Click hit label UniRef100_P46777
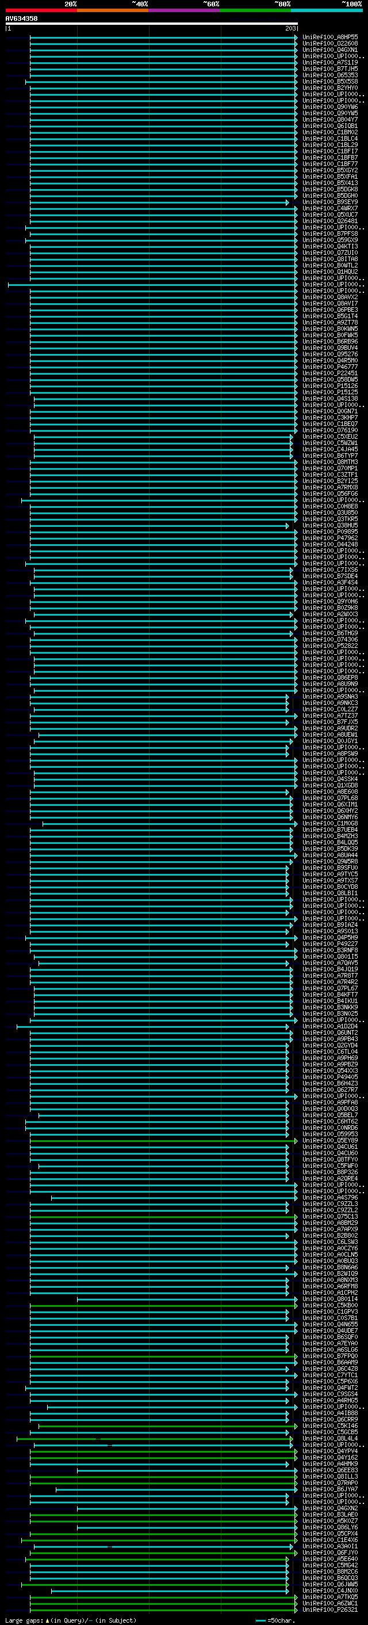 coord(330,367)
